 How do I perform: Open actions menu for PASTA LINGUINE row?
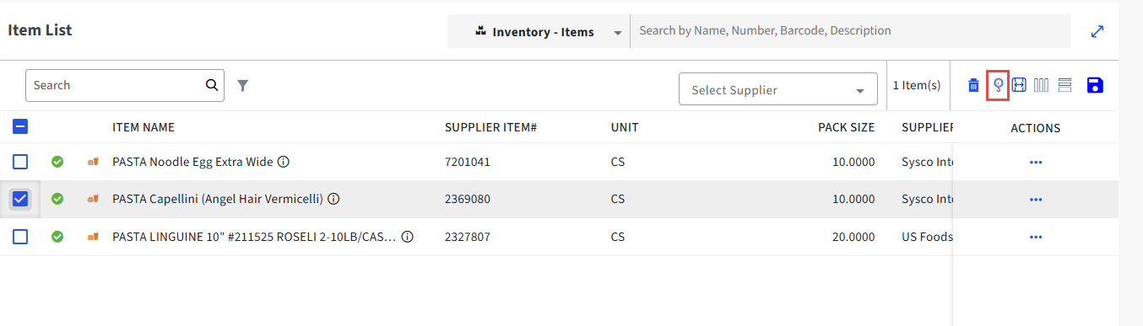click(x=1036, y=238)
